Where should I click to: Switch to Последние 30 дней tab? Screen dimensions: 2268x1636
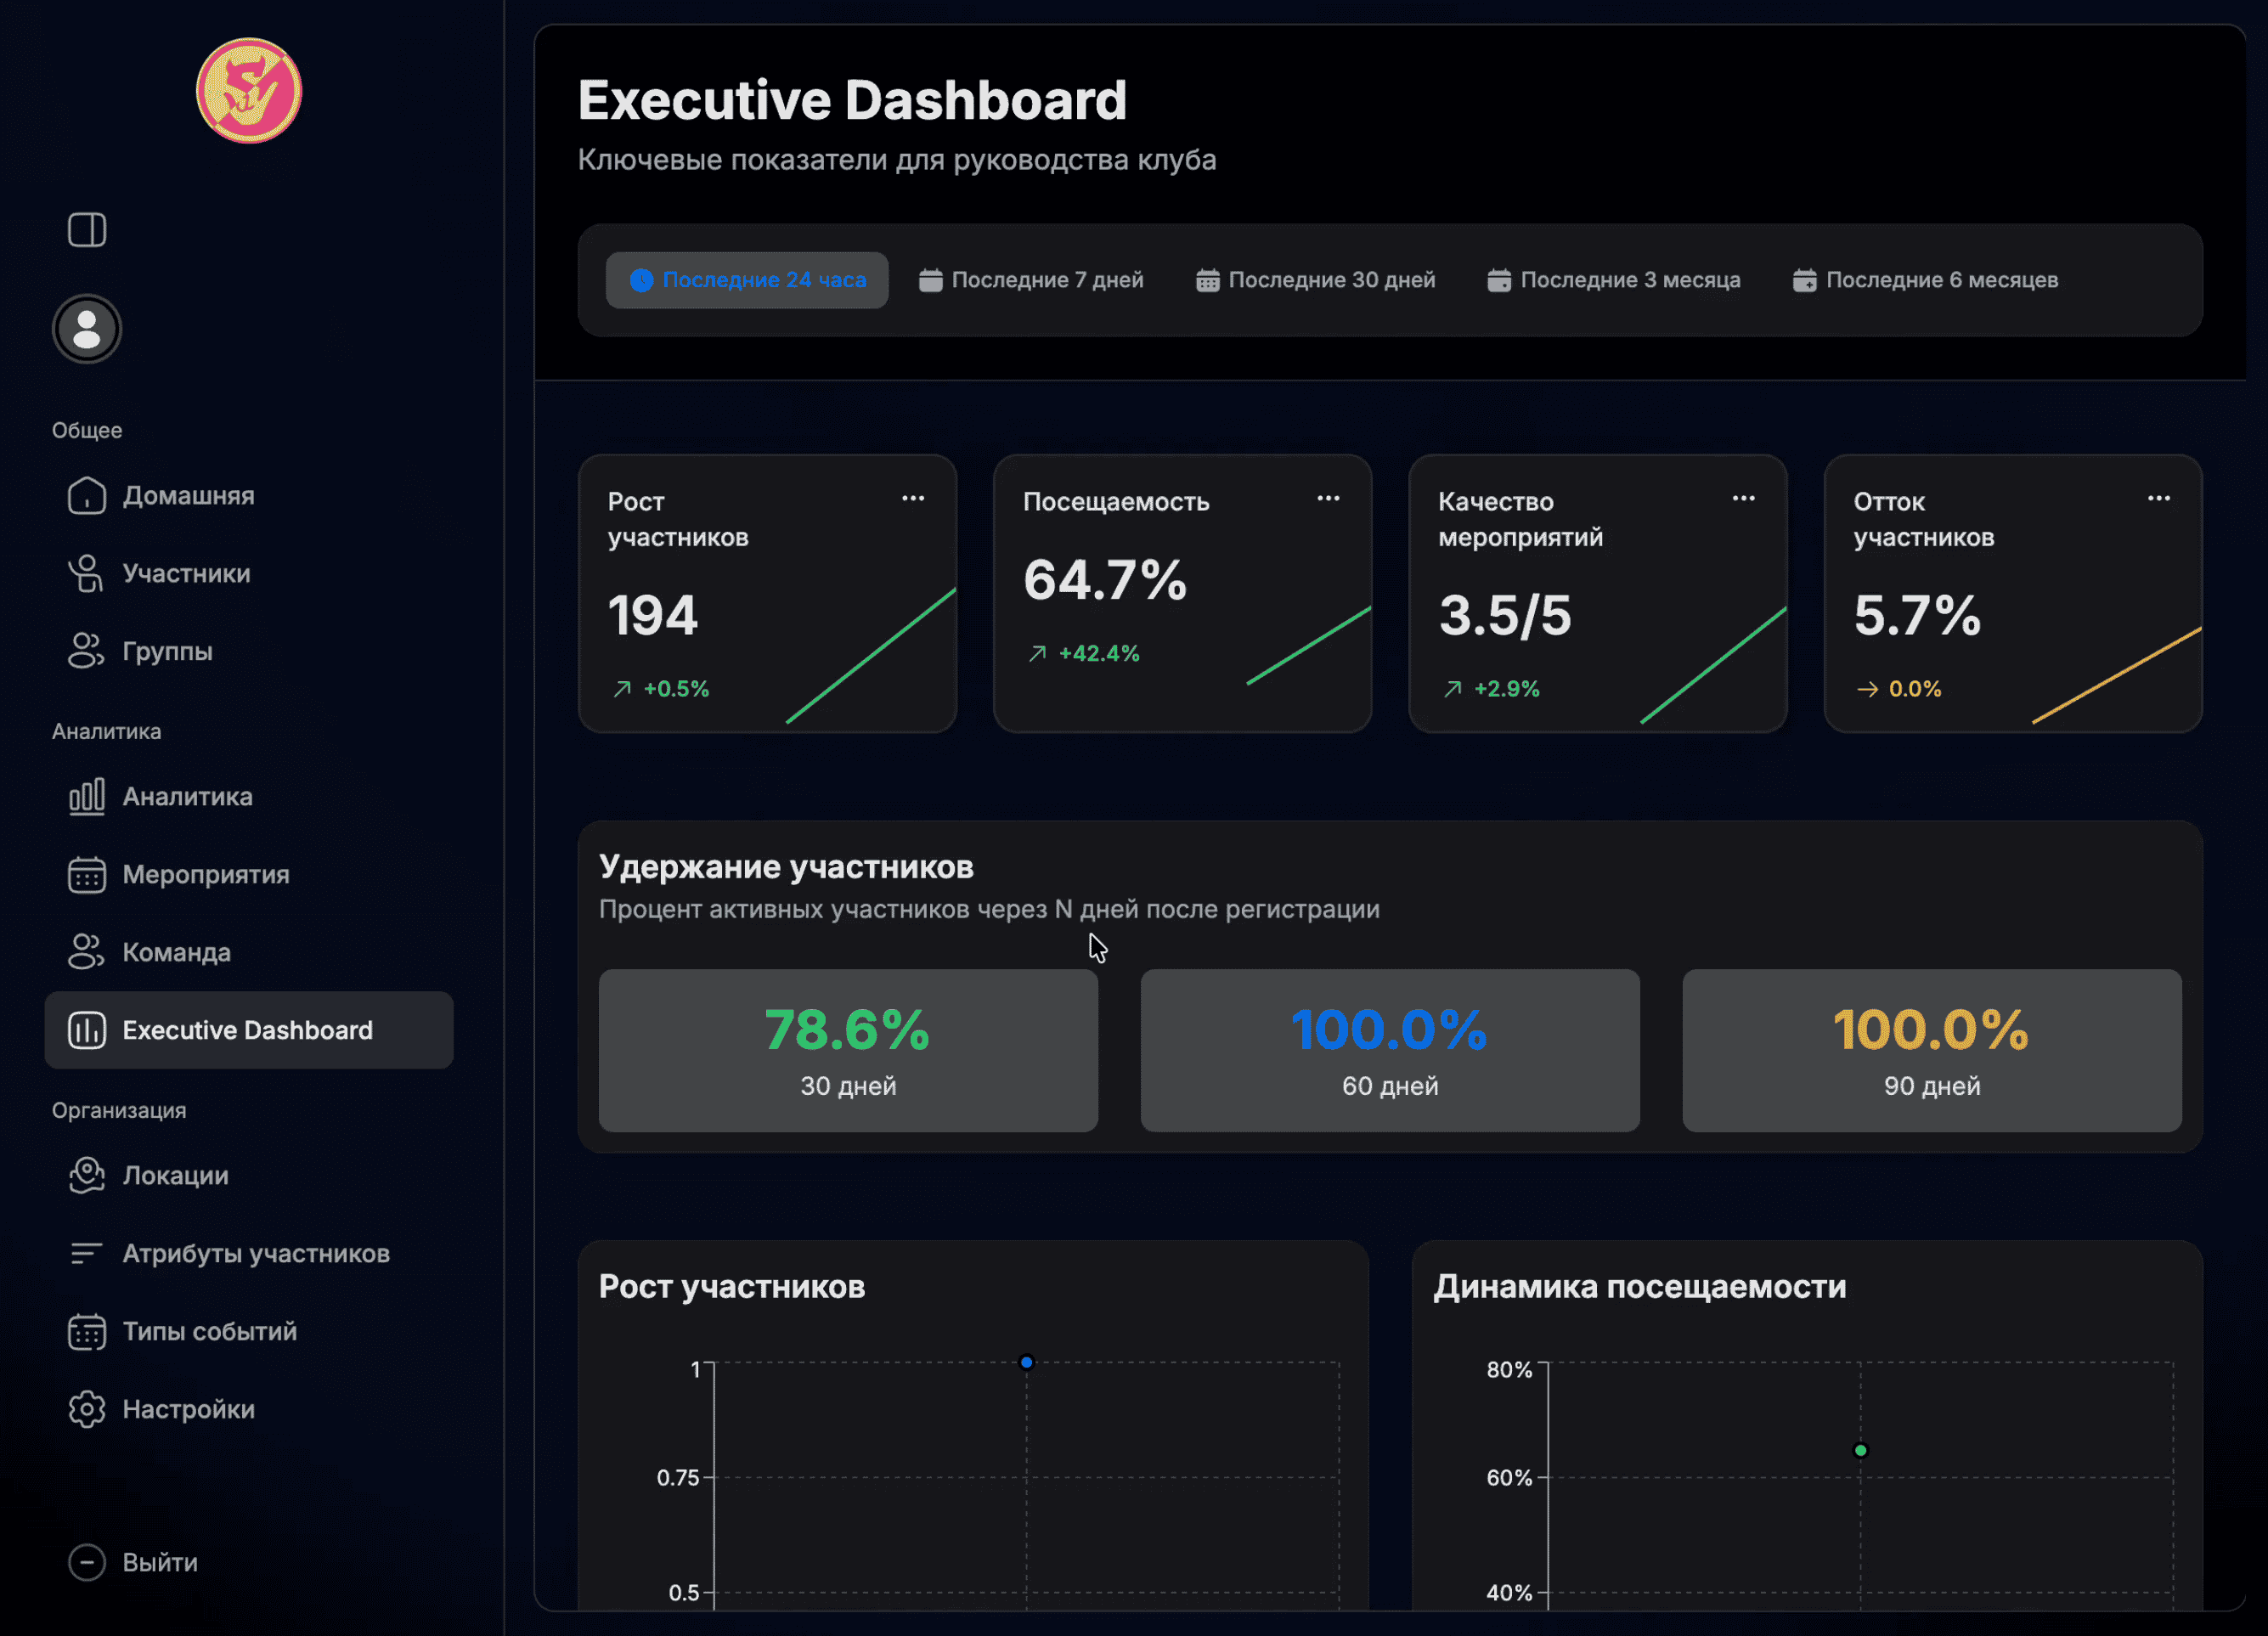(1316, 281)
